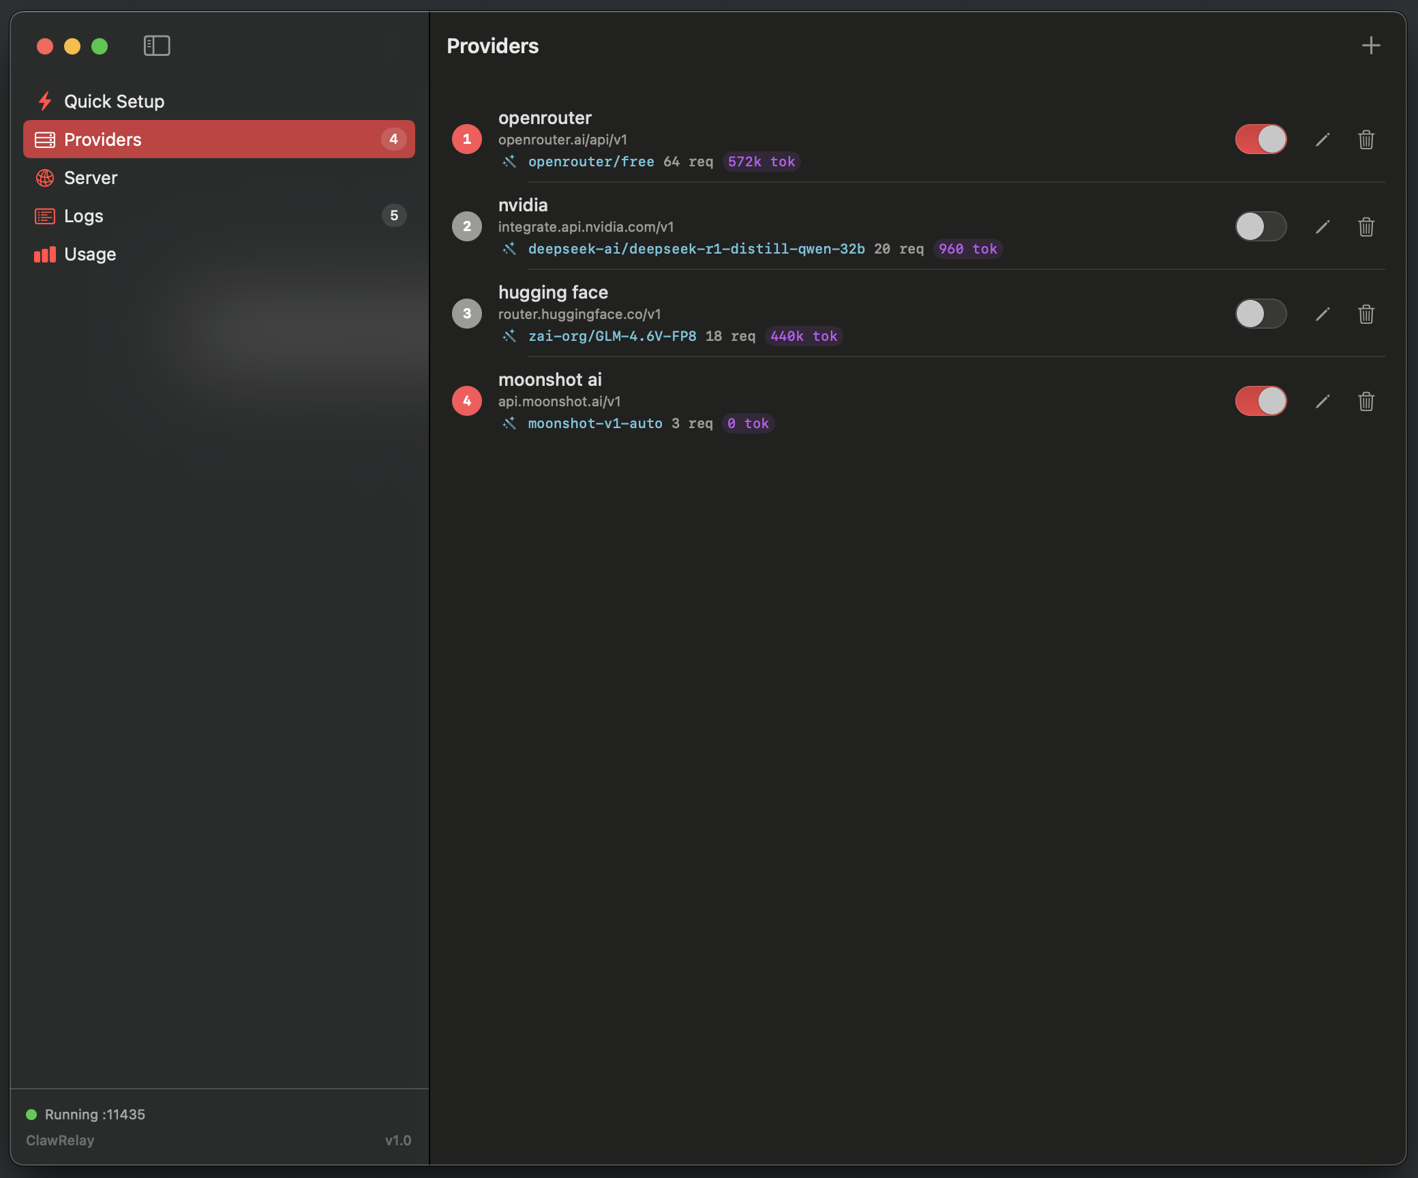The width and height of the screenshot is (1418, 1178).
Task: Open the Logs section
Action: click(x=219, y=215)
